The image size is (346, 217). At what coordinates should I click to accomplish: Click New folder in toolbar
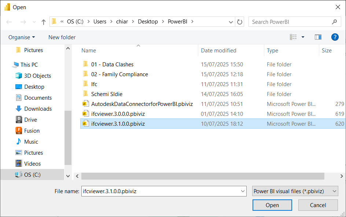[62, 37]
